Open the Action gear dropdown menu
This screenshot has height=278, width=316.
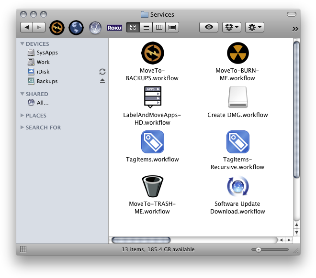point(254,28)
